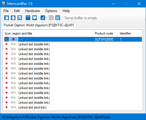Open the Help menu
Screen dimensions: 146x120
66,11
